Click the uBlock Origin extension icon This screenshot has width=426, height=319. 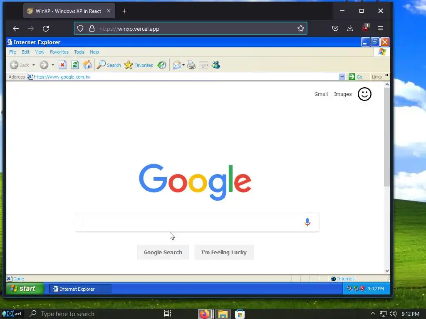pos(365,28)
